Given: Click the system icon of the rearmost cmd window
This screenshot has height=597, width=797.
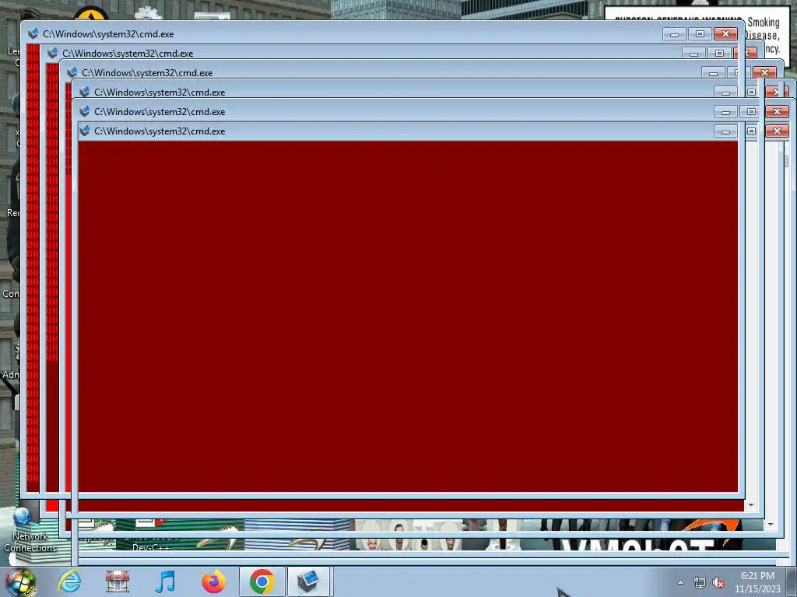Looking at the screenshot, I should coord(33,33).
